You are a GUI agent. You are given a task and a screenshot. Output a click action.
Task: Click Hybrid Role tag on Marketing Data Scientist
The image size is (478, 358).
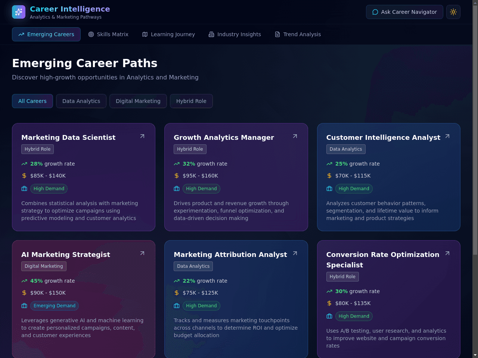click(x=38, y=149)
